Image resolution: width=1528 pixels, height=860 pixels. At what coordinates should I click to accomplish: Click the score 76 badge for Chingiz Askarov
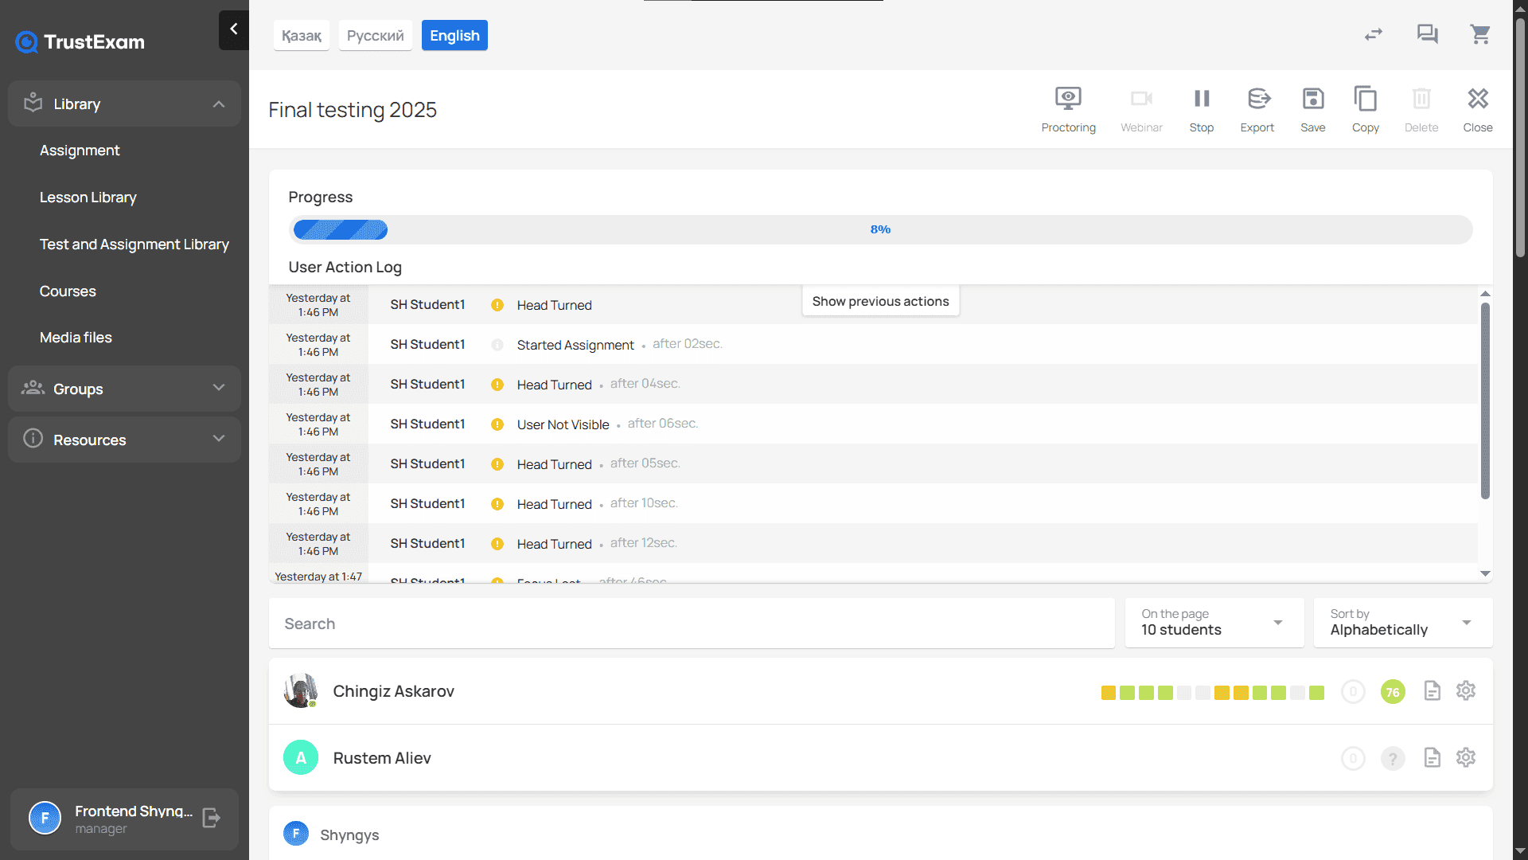(1393, 692)
